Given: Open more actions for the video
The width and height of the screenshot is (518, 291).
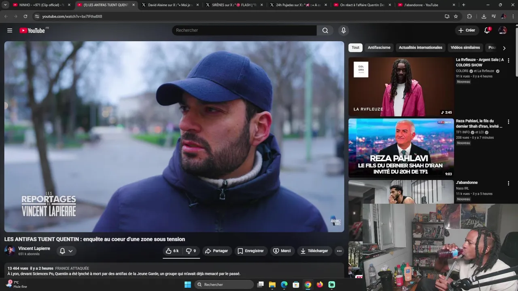Looking at the screenshot, I should point(339,251).
